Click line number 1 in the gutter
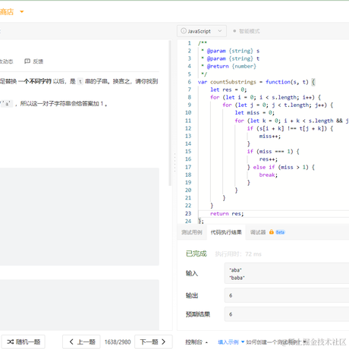Screen dimensions: 349x349 click(x=190, y=43)
